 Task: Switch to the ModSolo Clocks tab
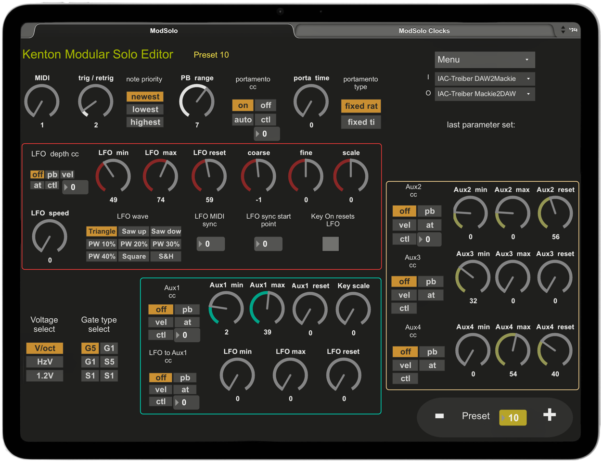424,31
